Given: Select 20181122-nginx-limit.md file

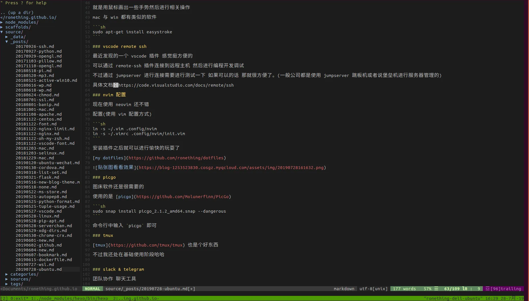Looking at the screenshot, I should (45, 129).
